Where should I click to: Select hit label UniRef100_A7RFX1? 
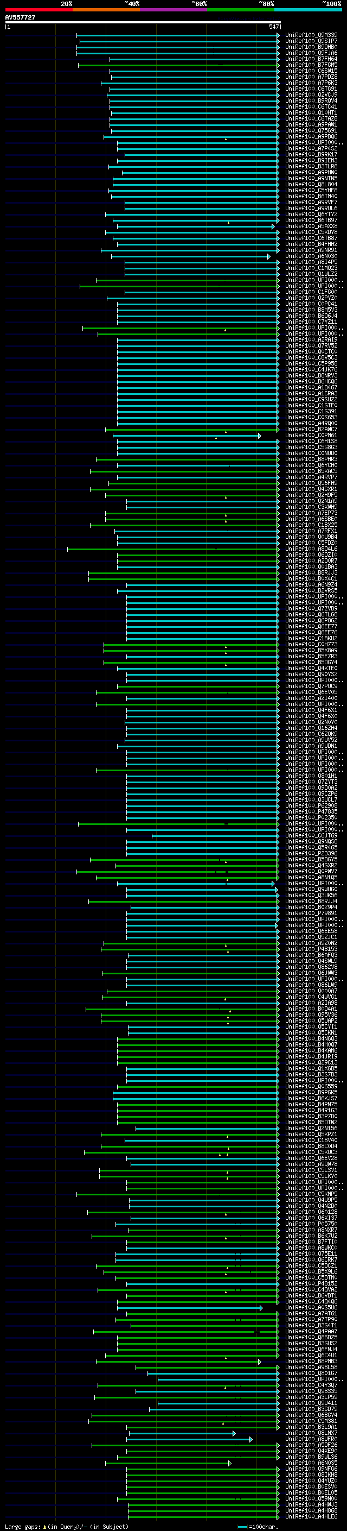311,531
